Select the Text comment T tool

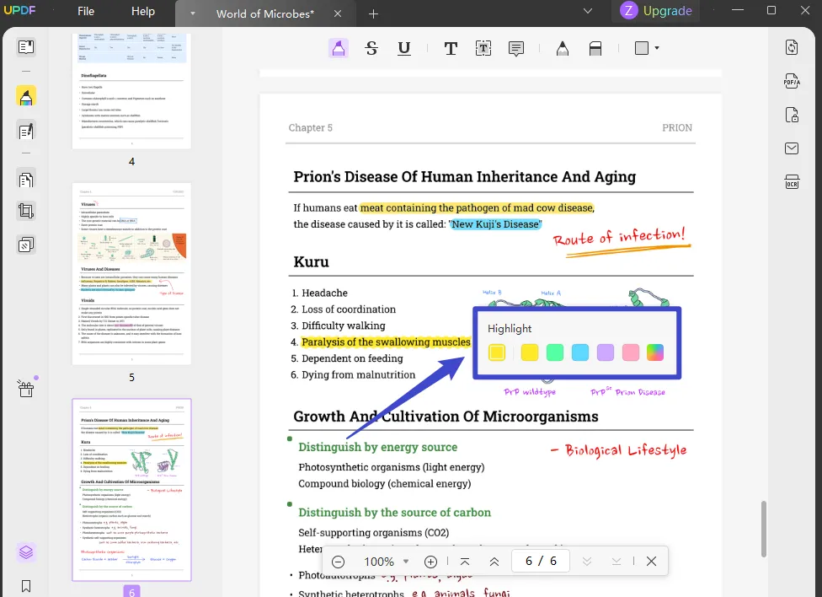point(451,49)
